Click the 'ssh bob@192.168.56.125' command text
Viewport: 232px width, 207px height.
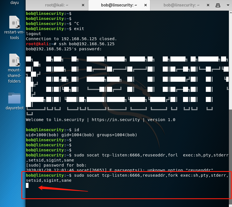pyautogui.click(x=86, y=44)
